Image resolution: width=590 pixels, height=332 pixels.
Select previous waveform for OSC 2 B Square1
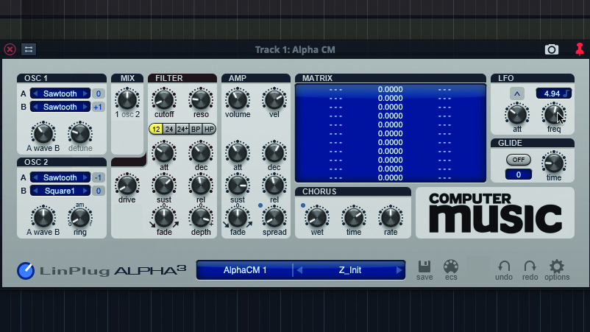coord(35,191)
